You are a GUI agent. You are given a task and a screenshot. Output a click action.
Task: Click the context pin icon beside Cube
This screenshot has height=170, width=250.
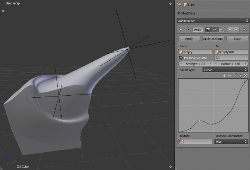179,4
